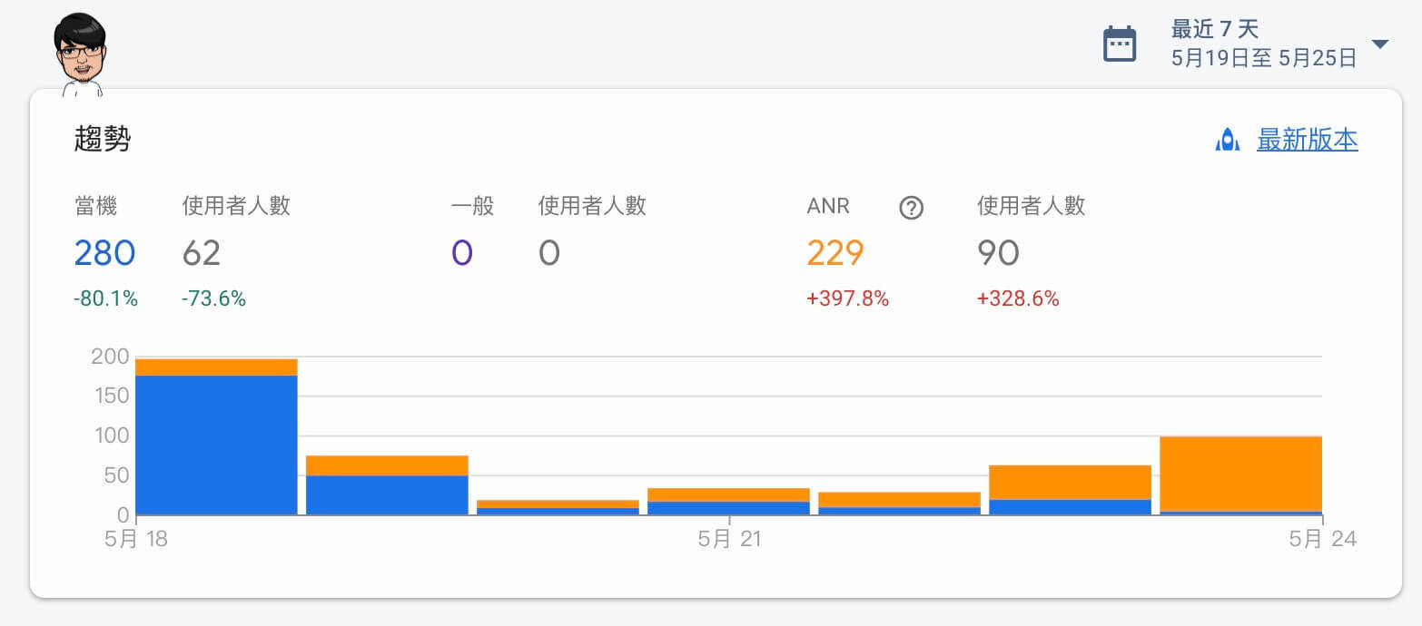The image size is (1422, 626).
Task: Click the orange segment atop the first bar
Action: pyautogui.click(x=216, y=367)
